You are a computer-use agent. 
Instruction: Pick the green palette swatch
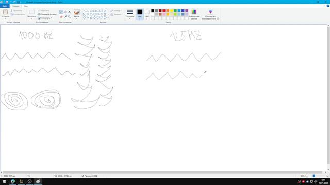175,11
